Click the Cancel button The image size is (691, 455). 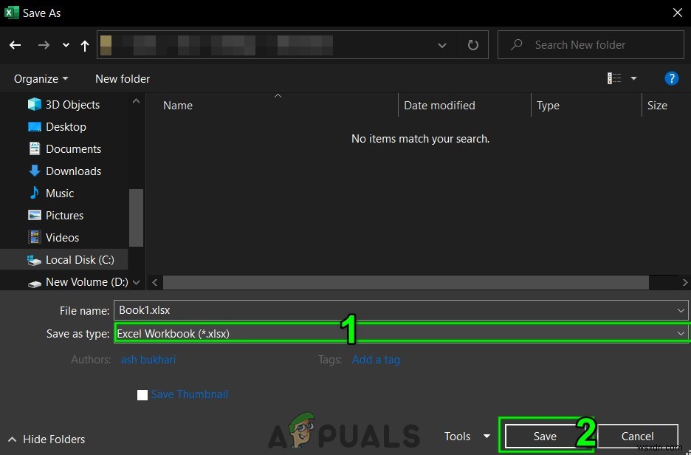click(637, 436)
